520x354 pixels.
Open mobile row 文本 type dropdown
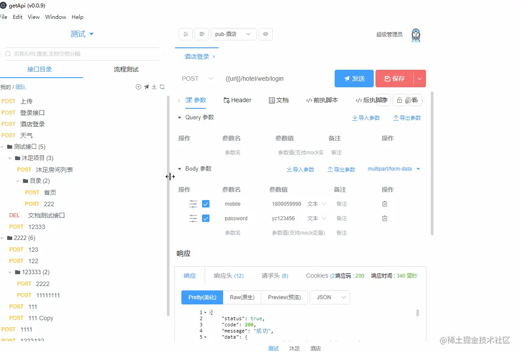click(x=317, y=204)
